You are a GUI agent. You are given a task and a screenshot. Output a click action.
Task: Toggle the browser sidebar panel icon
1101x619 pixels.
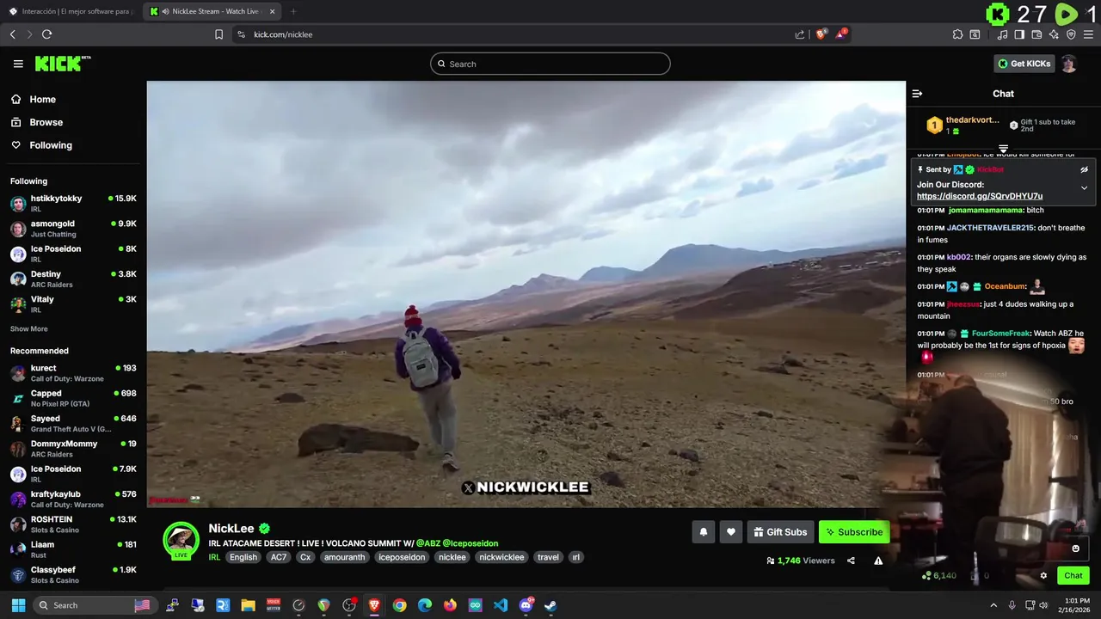click(1019, 34)
